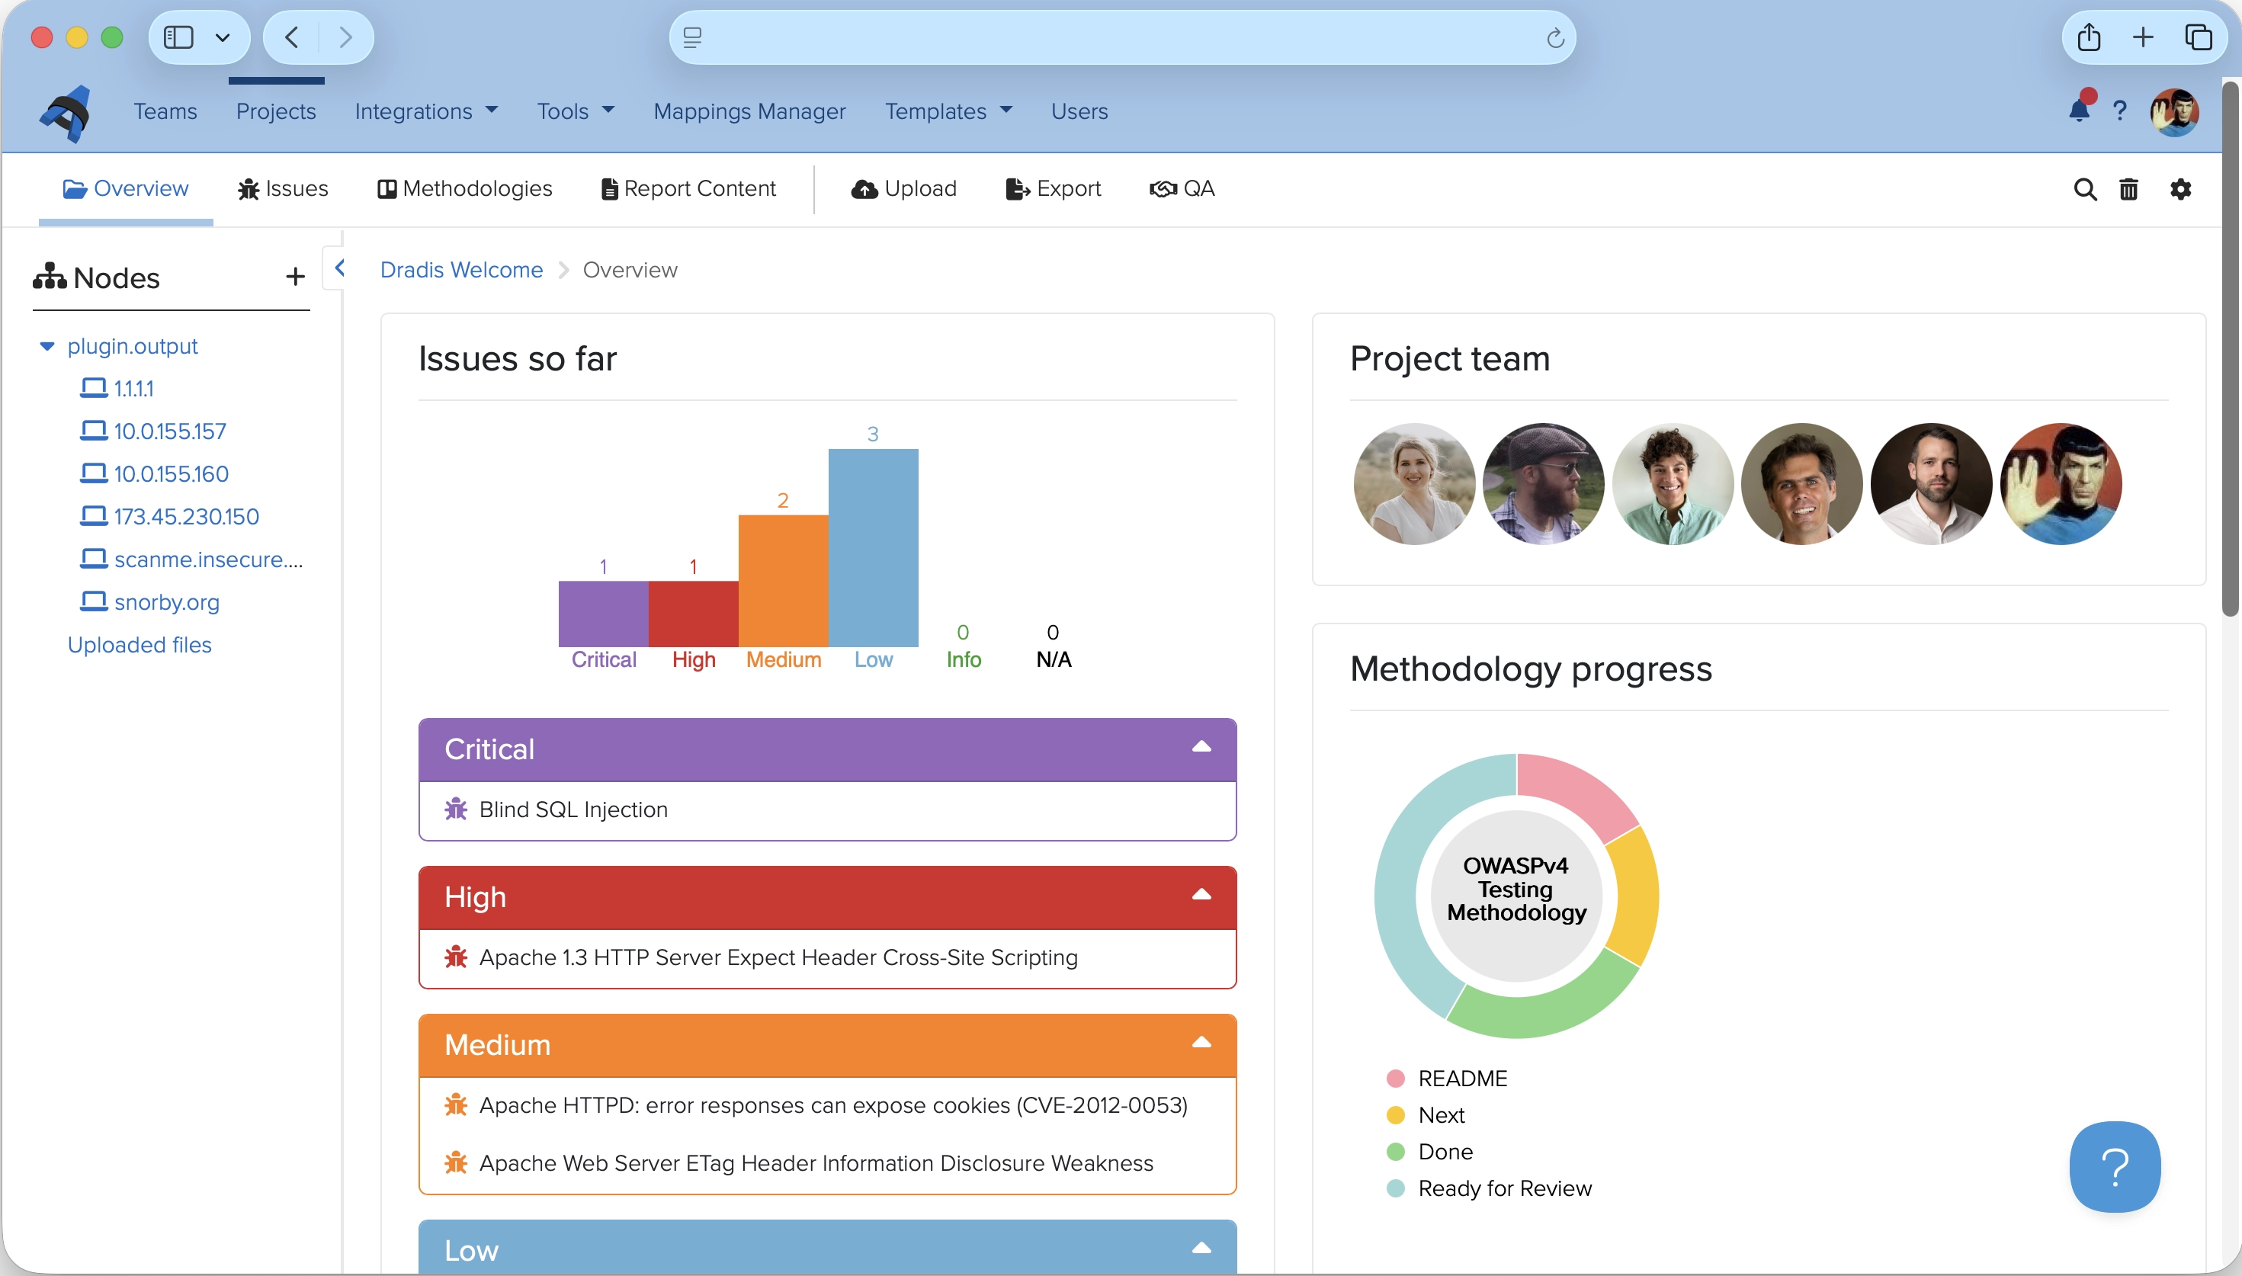2242x1276 pixels.
Task: Open Projects in top navigation
Action: coord(275,111)
